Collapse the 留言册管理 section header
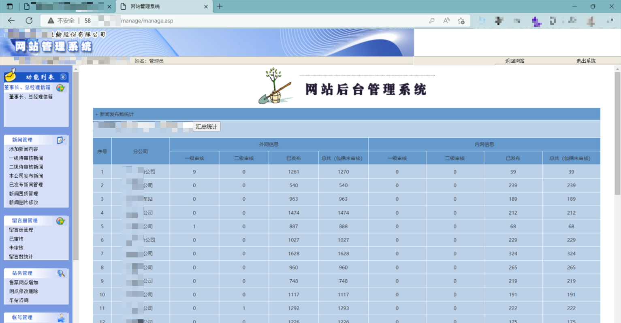 click(25, 221)
